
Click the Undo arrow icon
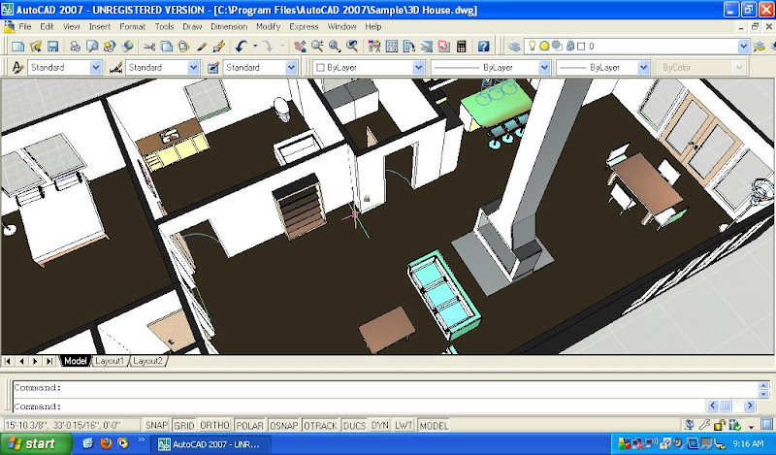point(241,46)
